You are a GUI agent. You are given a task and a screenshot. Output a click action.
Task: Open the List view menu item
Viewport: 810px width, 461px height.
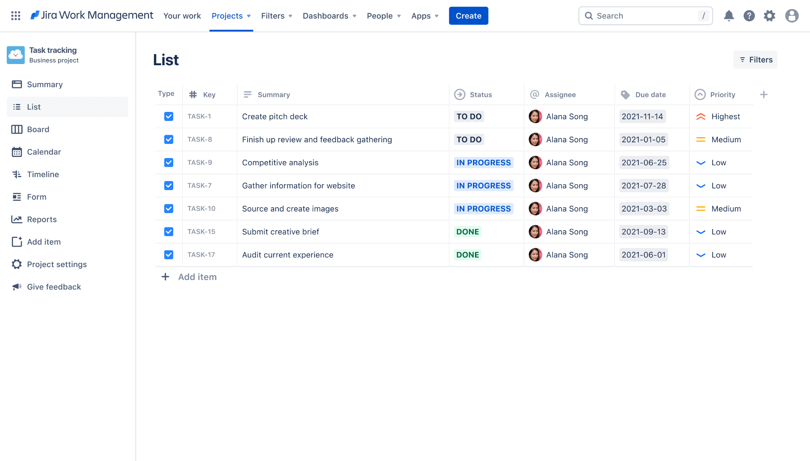33,106
